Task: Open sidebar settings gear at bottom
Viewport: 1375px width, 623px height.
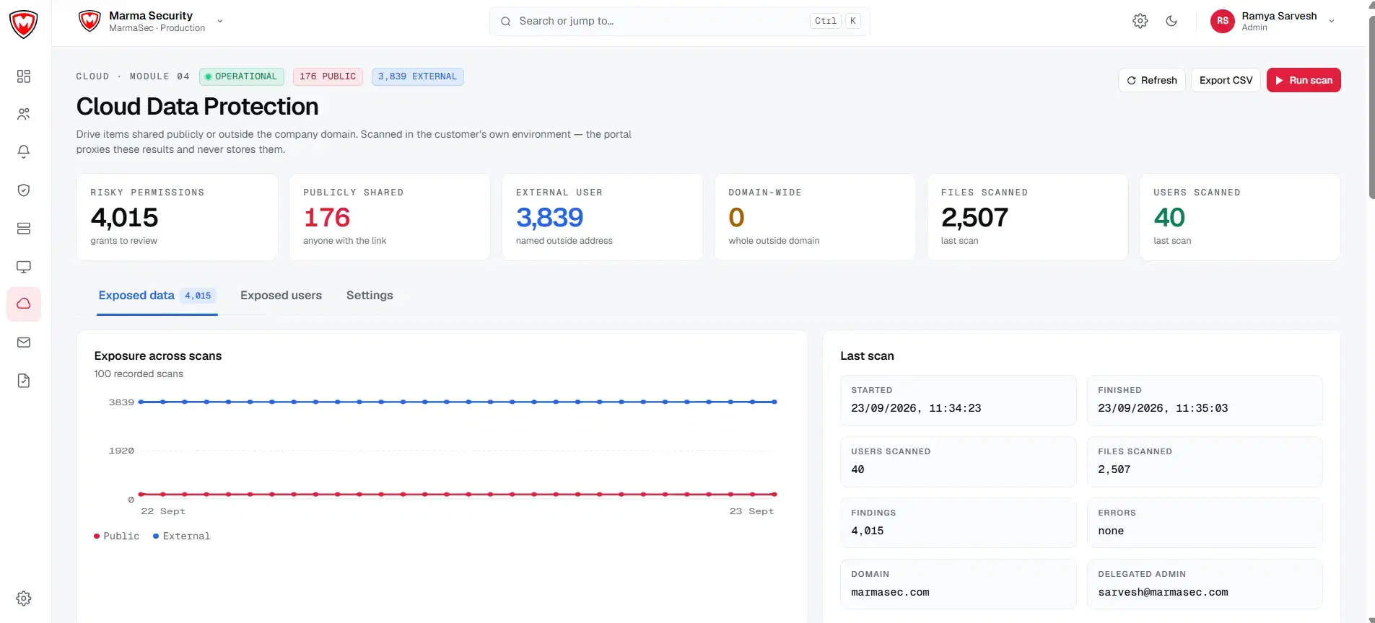Action: pyautogui.click(x=24, y=598)
